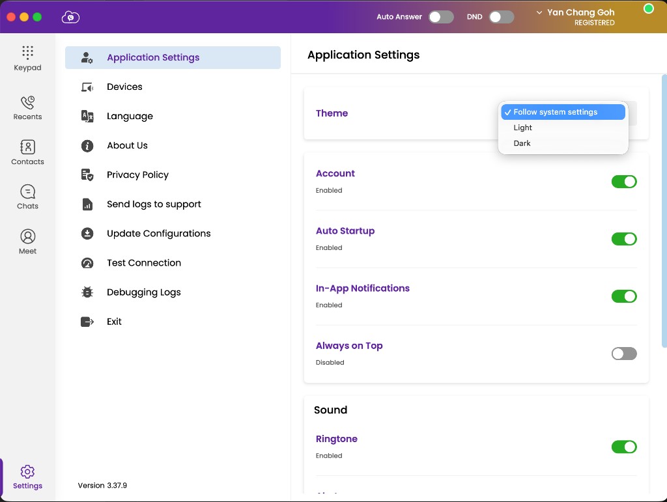
Task: Click the REGISTERED status text
Action: coord(594,23)
